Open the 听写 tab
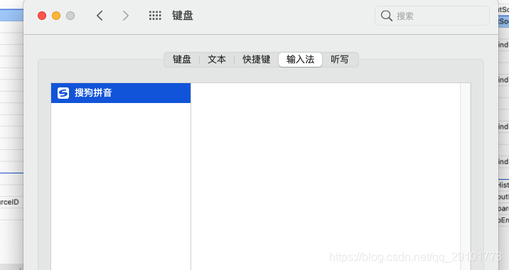 [340, 60]
